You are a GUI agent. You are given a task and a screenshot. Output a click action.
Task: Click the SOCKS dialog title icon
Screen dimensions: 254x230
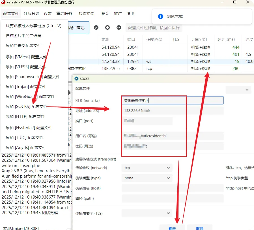coord(76,79)
